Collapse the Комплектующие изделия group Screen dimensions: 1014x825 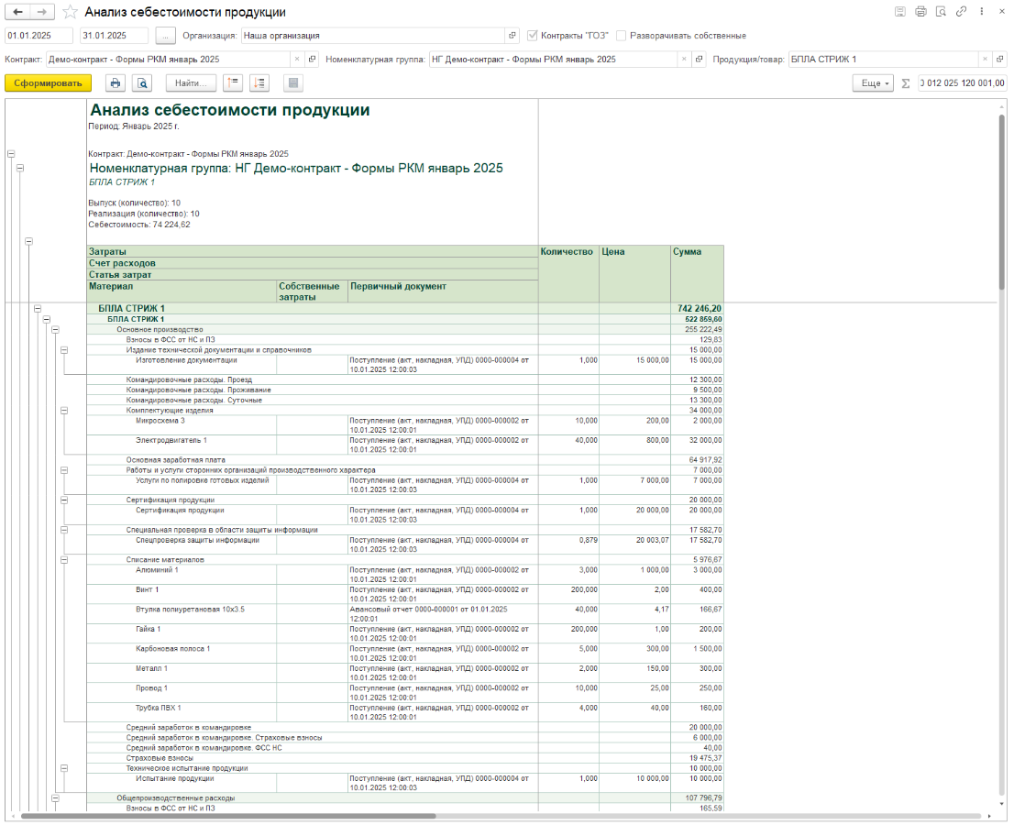click(64, 411)
